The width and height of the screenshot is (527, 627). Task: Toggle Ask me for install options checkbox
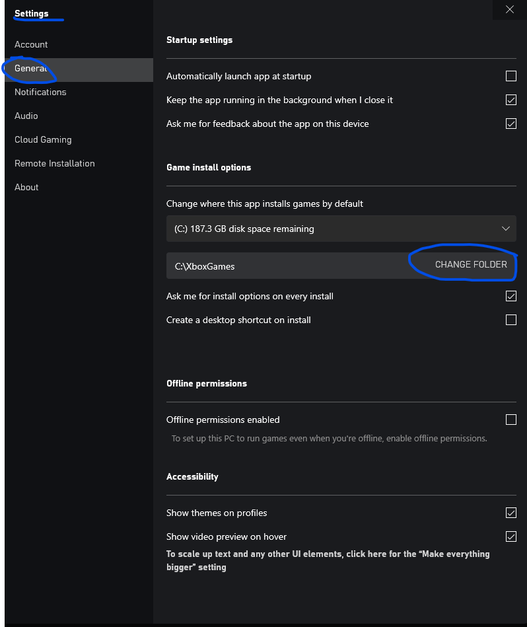(x=510, y=296)
